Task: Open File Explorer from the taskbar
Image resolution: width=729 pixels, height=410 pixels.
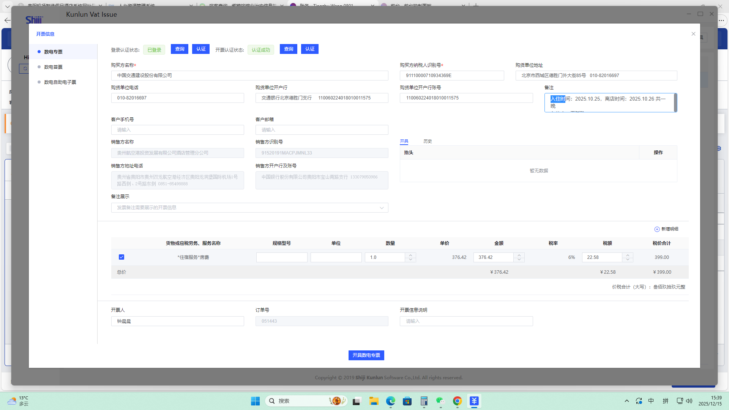Action: tap(374, 401)
